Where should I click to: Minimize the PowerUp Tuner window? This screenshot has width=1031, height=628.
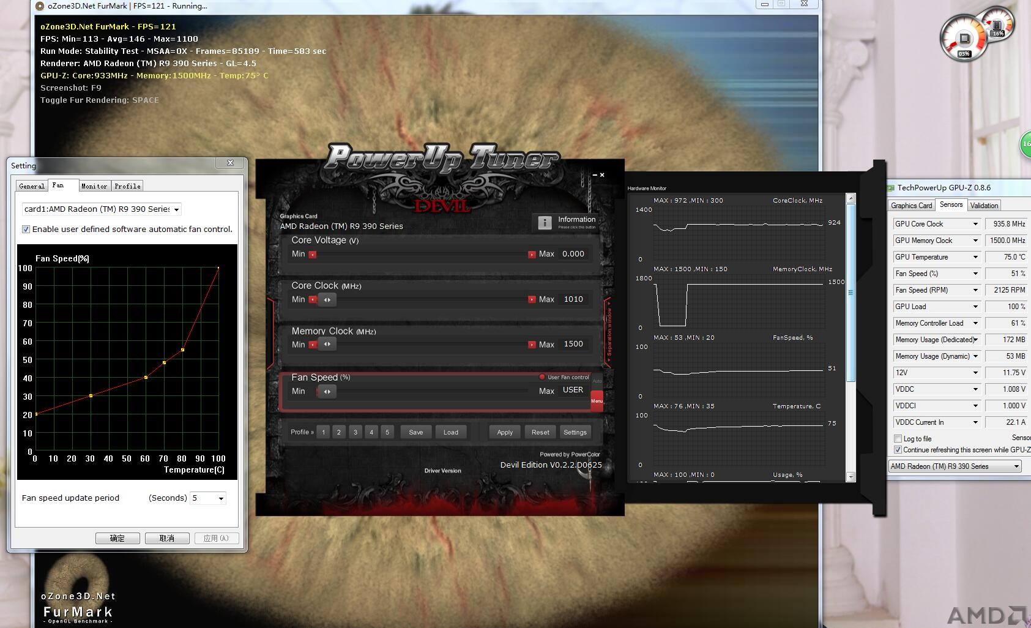[595, 176]
